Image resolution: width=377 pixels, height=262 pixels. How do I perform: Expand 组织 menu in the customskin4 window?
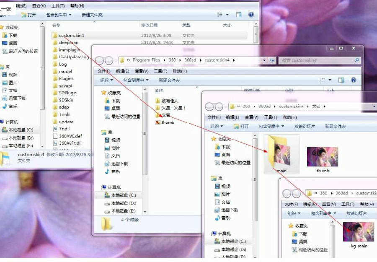tap(106, 80)
